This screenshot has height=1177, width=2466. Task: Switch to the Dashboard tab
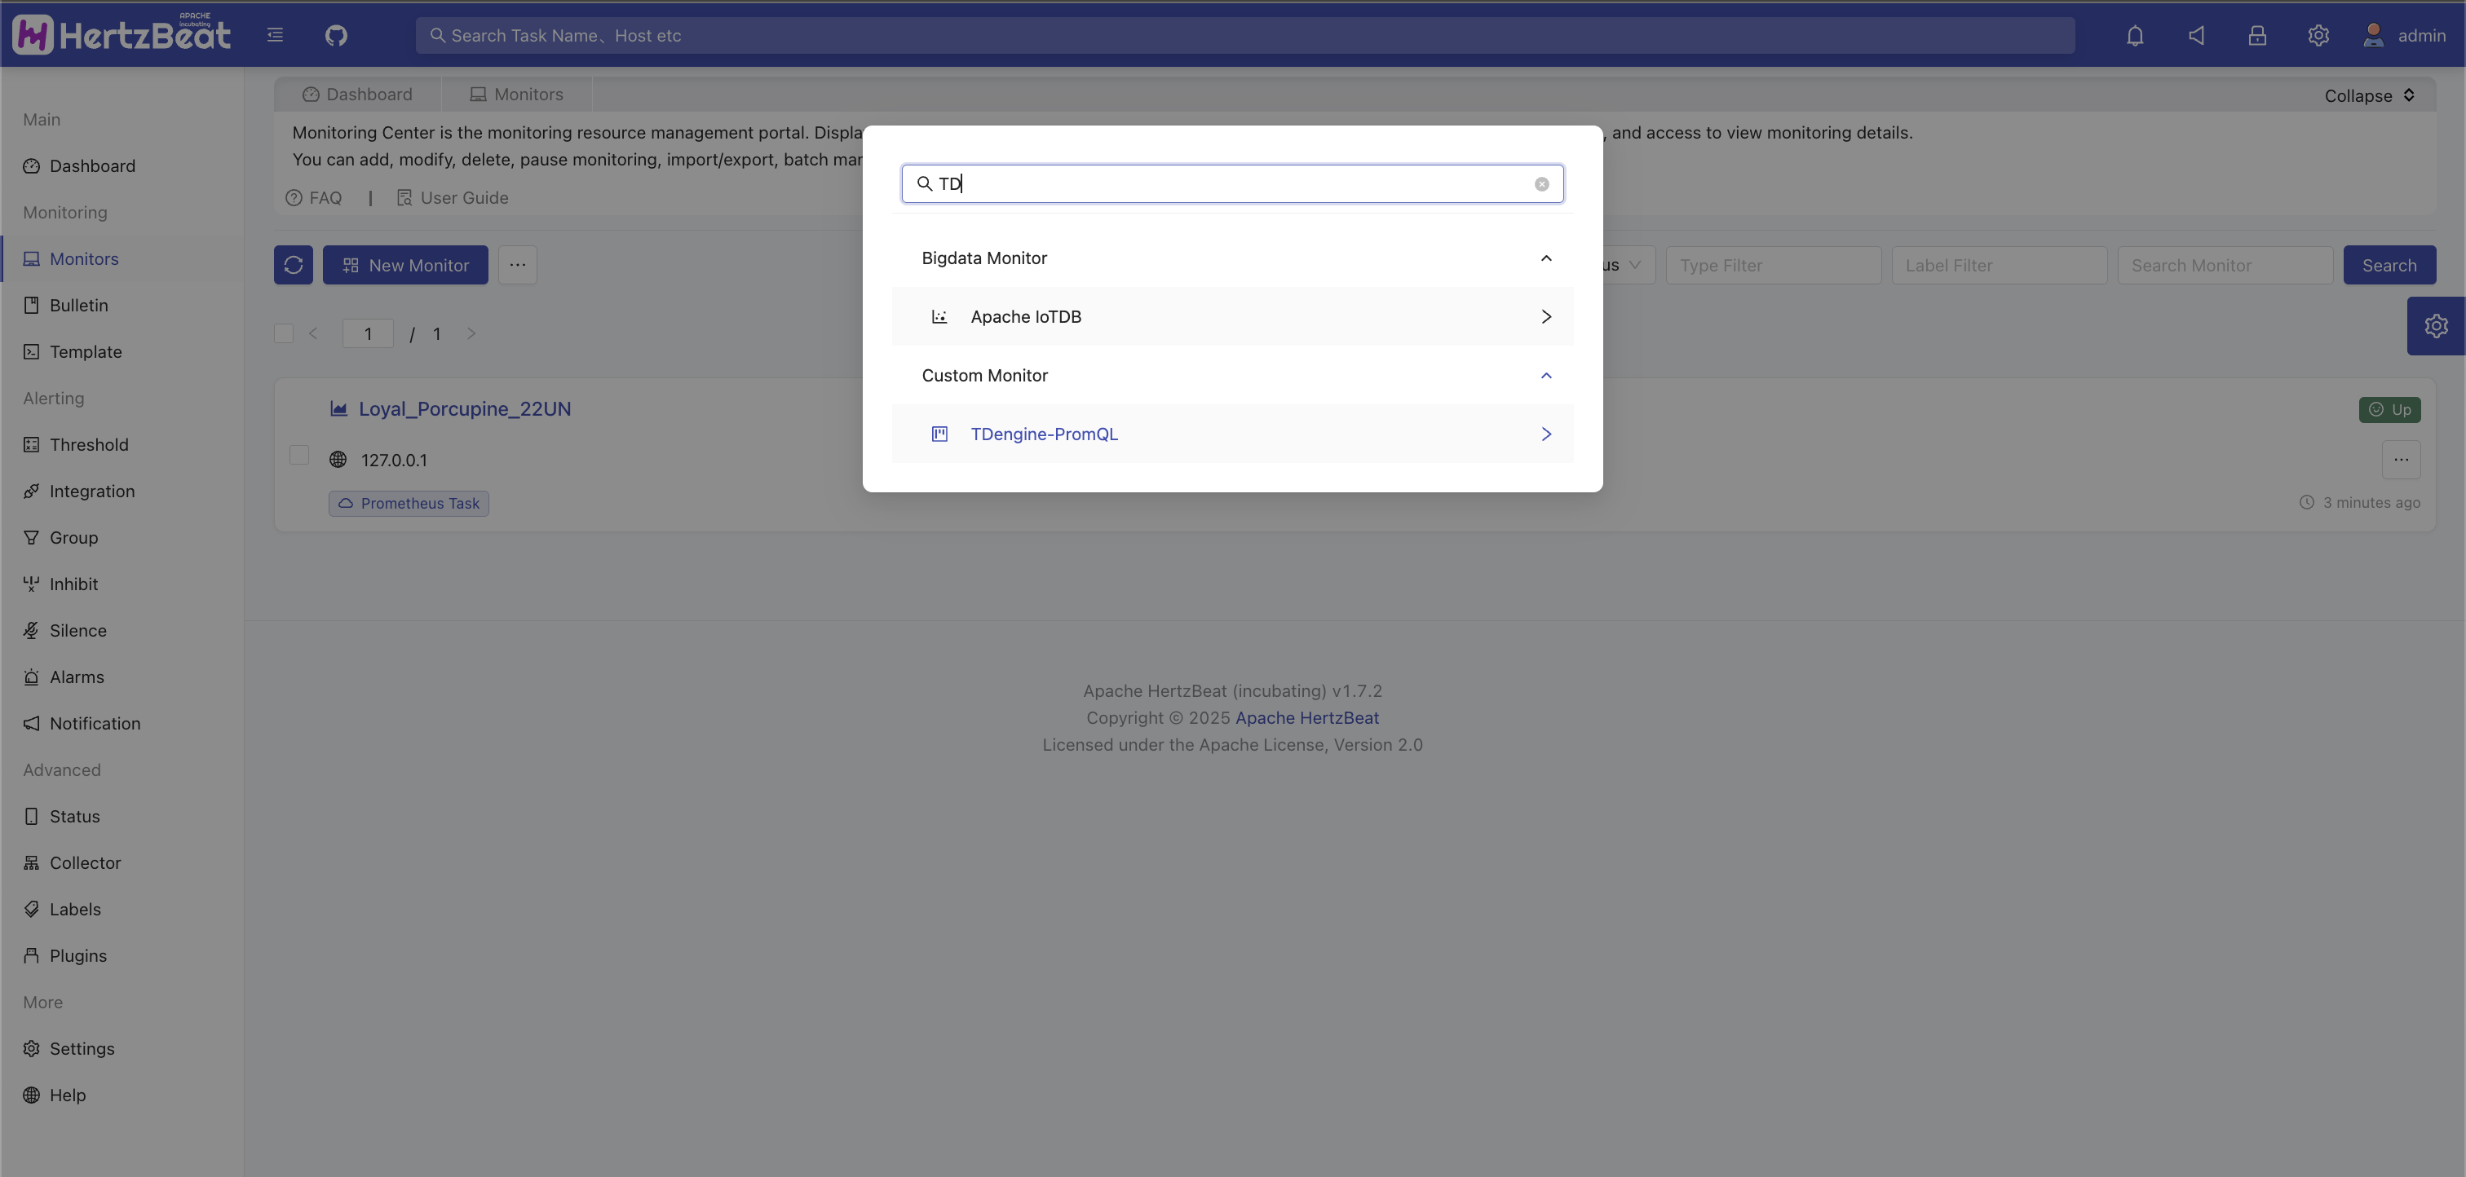[358, 95]
